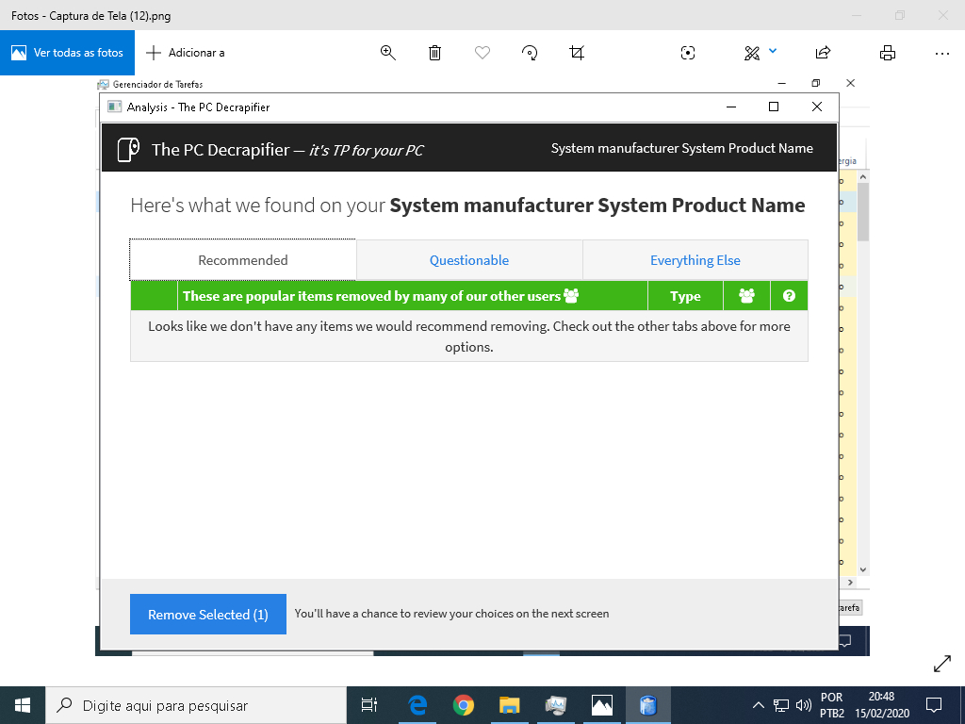Click the Gerenciador de Tarefas scroll up arrow

(x=863, y=177)
